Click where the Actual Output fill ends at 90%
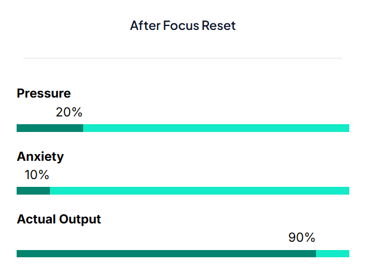The image size is (367, 275). click(x=316, y=254)
